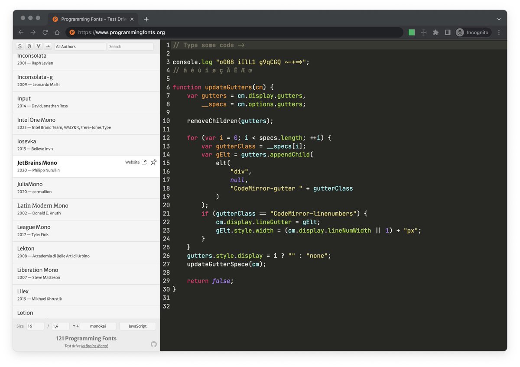
Task: Click the line height 1,4 field
Action: 61,326
